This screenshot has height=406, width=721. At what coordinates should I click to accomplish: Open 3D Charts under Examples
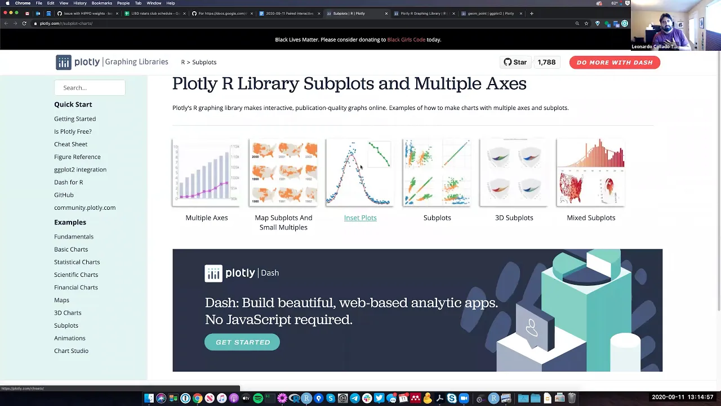coord(68,313)
